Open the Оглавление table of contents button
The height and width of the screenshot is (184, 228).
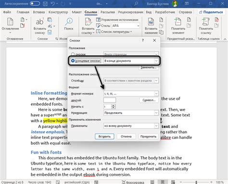point(10,25)
